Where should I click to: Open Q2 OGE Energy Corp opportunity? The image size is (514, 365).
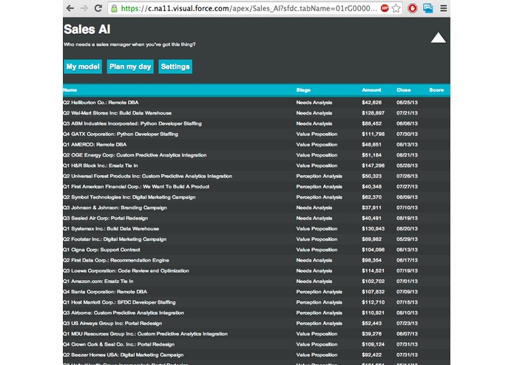(x=135, y=155)
